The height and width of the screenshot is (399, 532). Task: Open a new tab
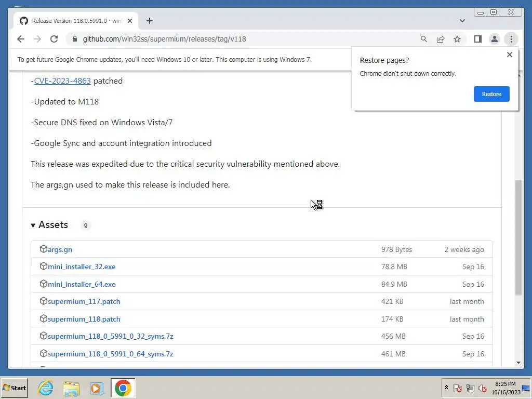[x=149, y=21]
